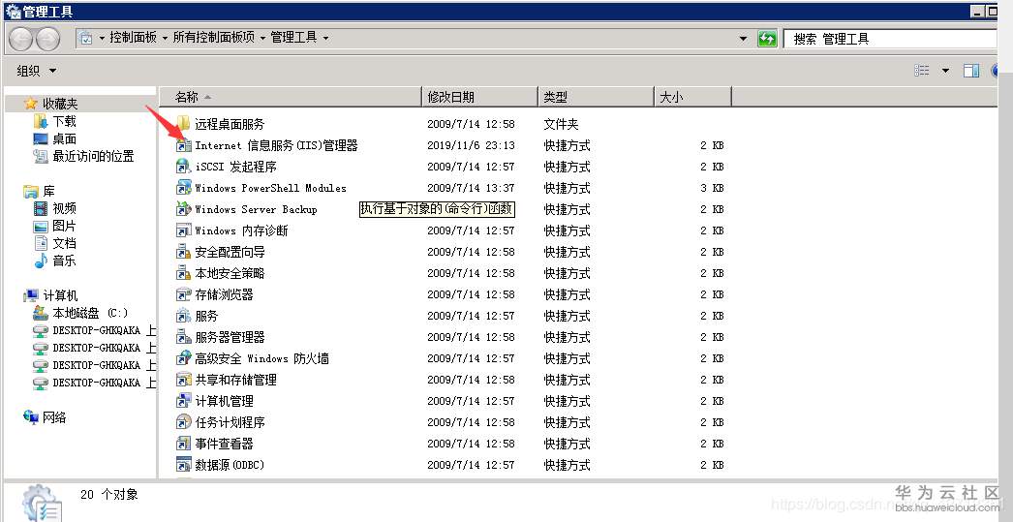
Task: Select the Windows PowerShell Modules icon
Action: (183, 188)
